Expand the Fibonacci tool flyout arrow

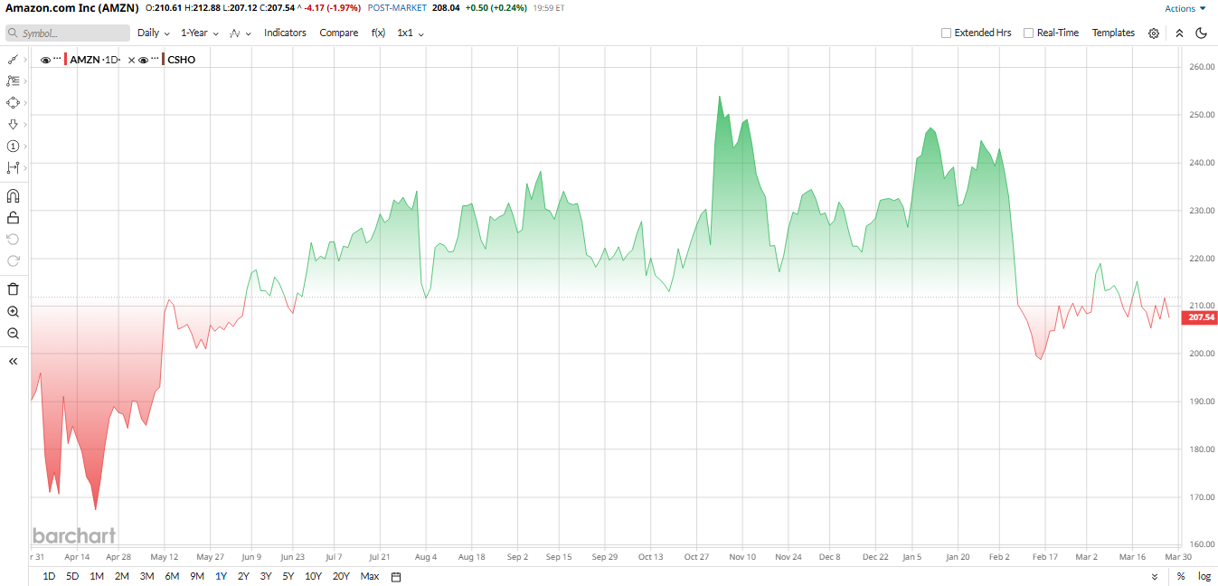pyautogui.click(x=24, y=80)
